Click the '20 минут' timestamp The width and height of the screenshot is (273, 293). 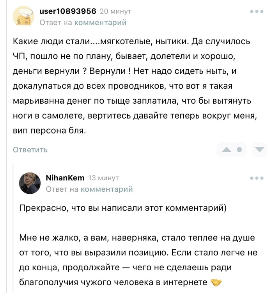pos(115,11)
